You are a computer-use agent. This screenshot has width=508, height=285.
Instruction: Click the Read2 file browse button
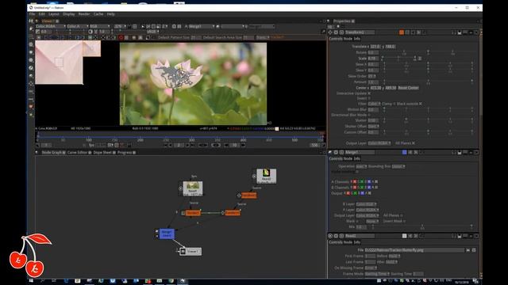point(468,250)
